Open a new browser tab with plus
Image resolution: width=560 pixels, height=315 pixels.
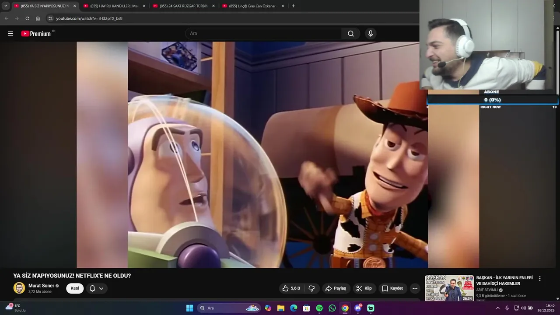(x=293, y=6)
